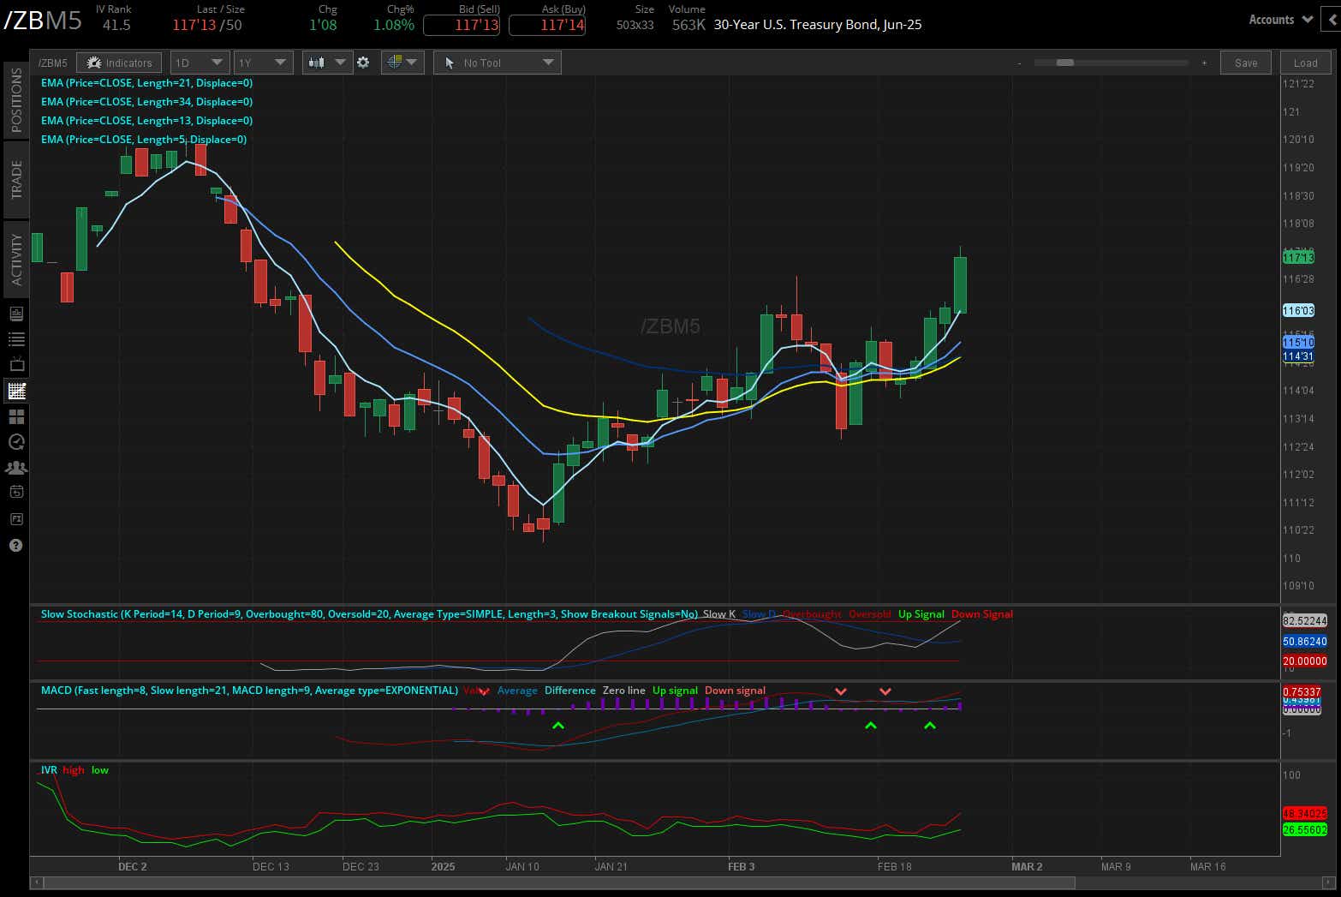Viewport: 1341px width, 897px height.
Task: Click the Accounts selector top right
Action: coord(1279,19)
